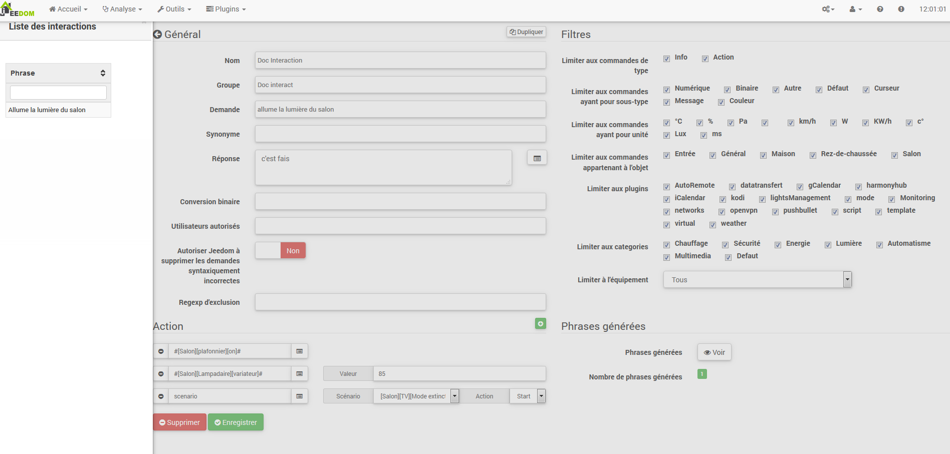Viewport: 950px width, 454px height.
Task: Open the Outils menu
Action: tap(174, 9)
